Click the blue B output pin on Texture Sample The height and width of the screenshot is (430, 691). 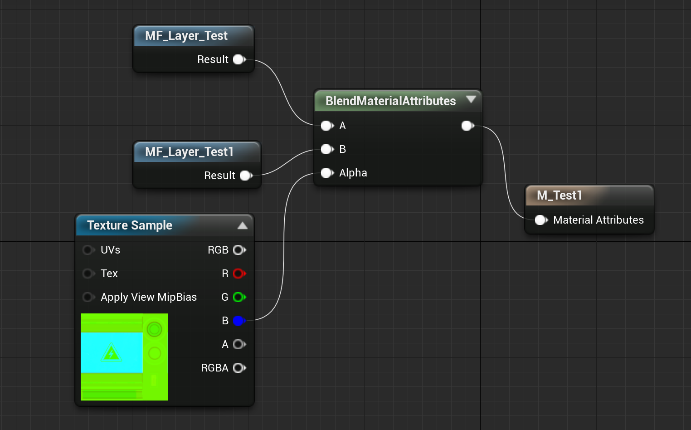(239, 321)
